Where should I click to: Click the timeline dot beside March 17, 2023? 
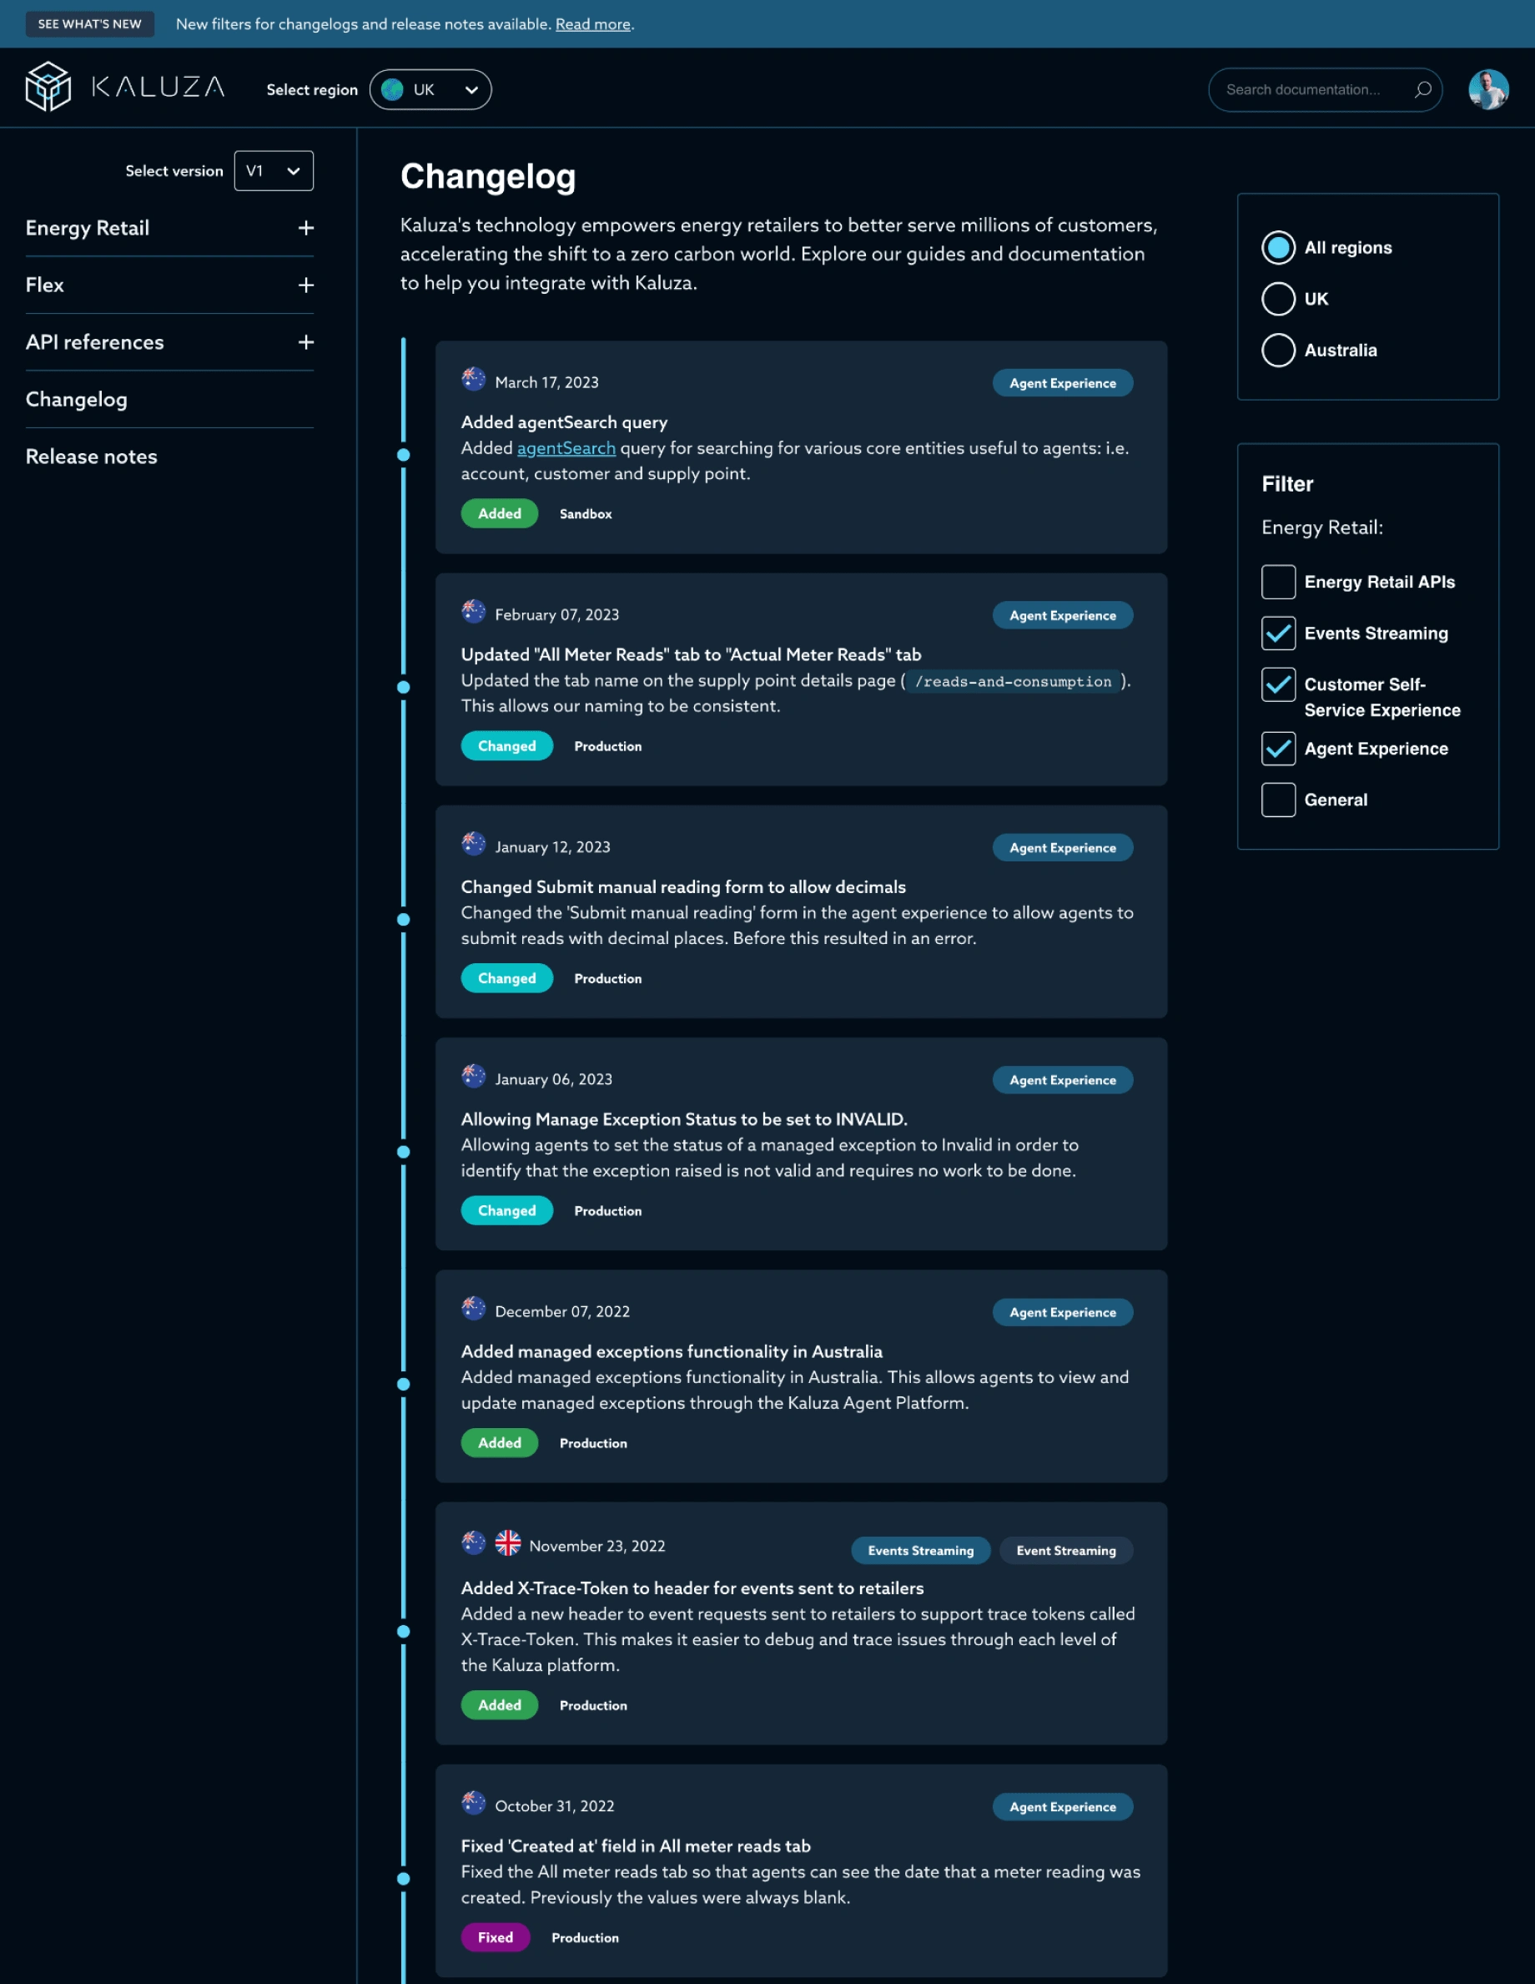pos(403,454)
